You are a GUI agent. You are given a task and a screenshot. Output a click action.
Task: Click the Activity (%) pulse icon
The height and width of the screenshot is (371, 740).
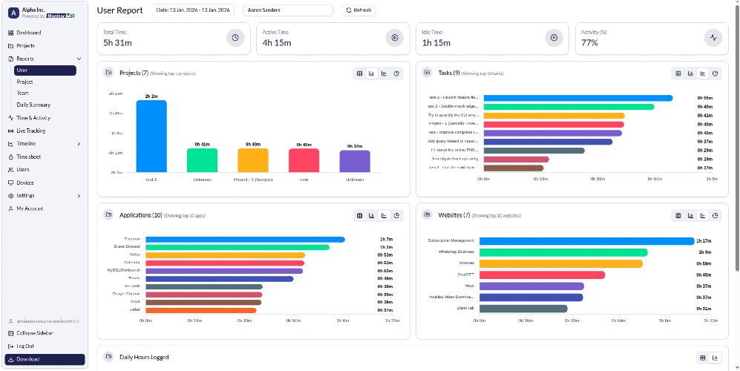pos(714,38)
